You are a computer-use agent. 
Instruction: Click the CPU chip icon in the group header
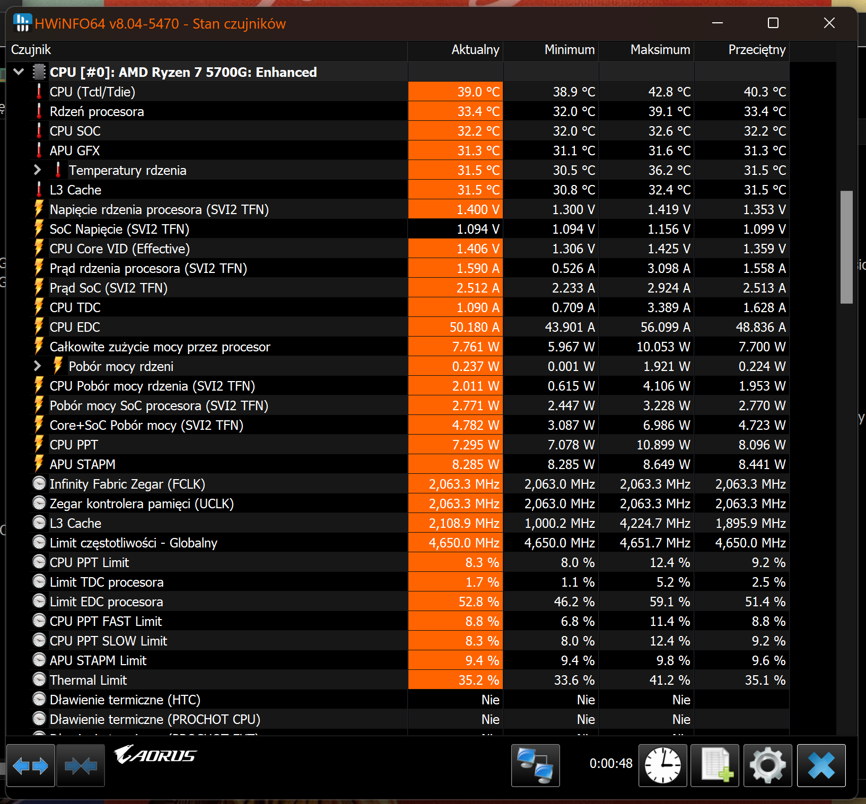[39, 72]
